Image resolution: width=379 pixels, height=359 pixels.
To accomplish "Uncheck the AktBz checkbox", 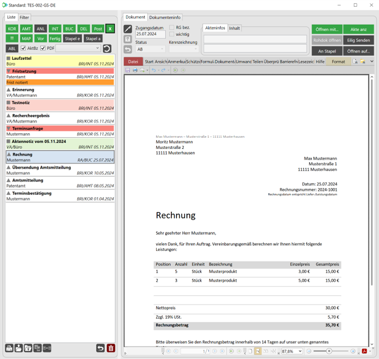I will coord(23,49).
